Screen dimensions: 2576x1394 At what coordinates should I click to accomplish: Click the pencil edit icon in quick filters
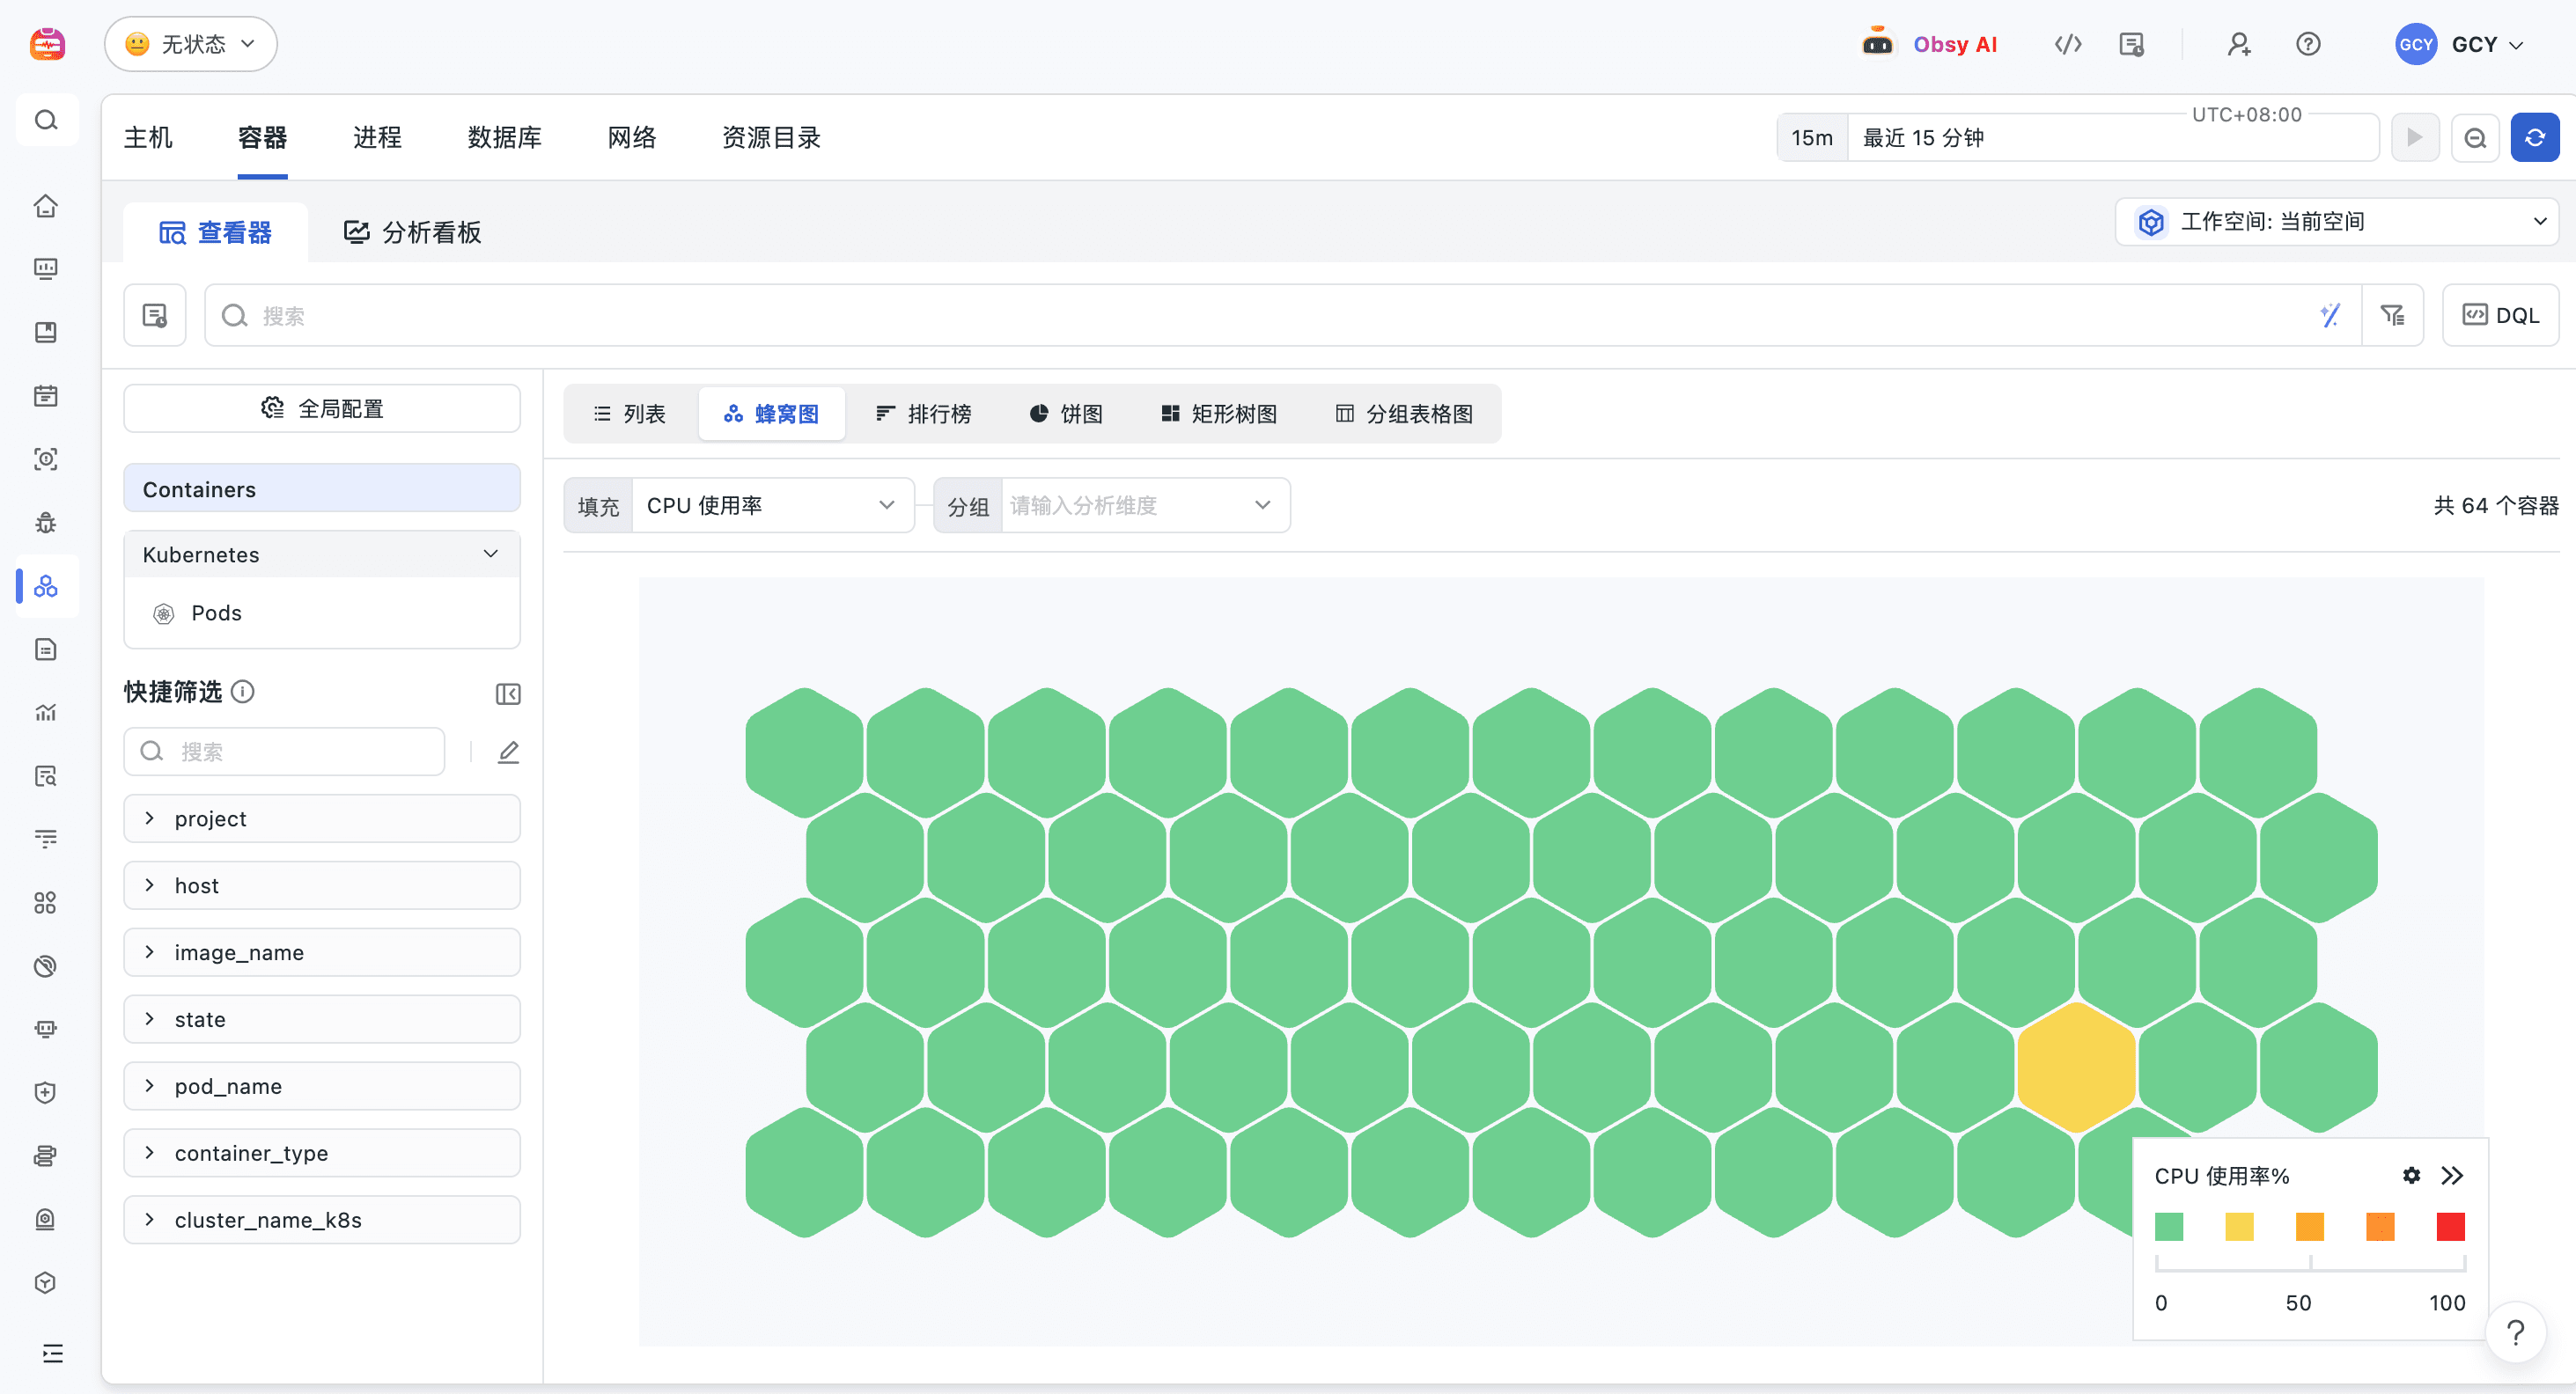coord(508,752)
